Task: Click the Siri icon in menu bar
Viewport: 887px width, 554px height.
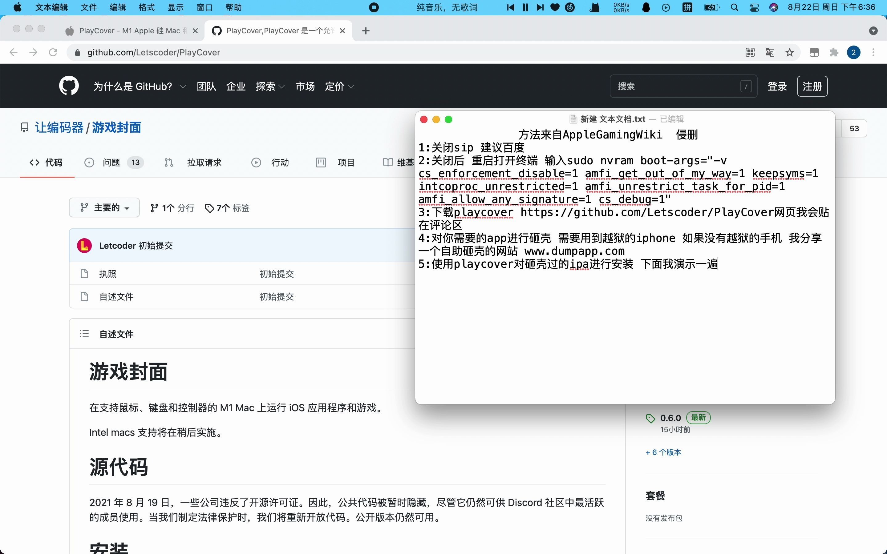Action: point(774,7)
